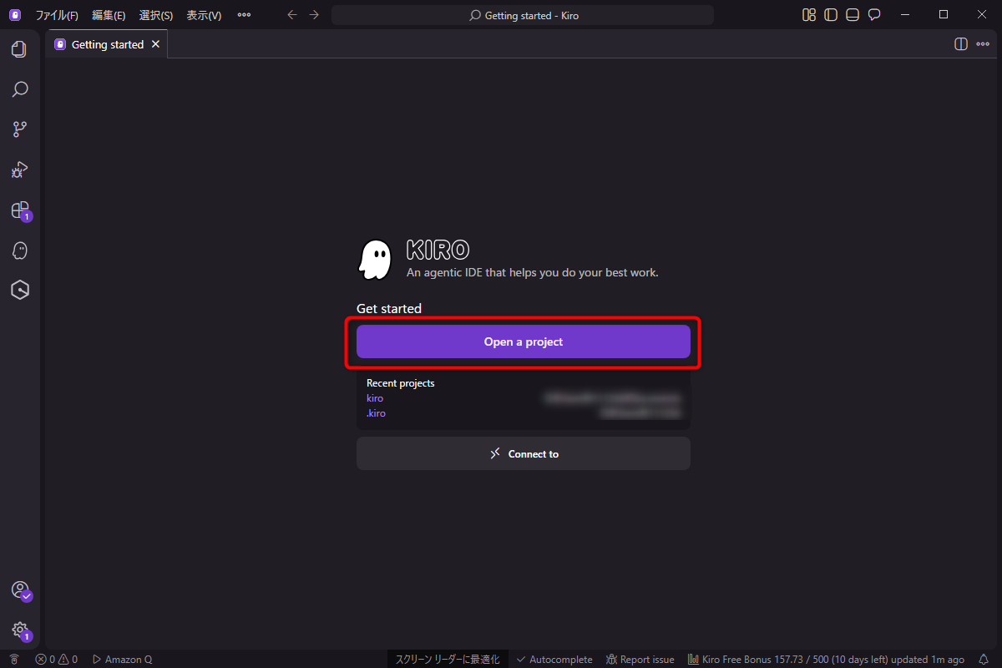This screenshot has width=1002, height=668.
Task: Open the Search view in activity bar
Action: pyautogui.click(x=20, y=89)
